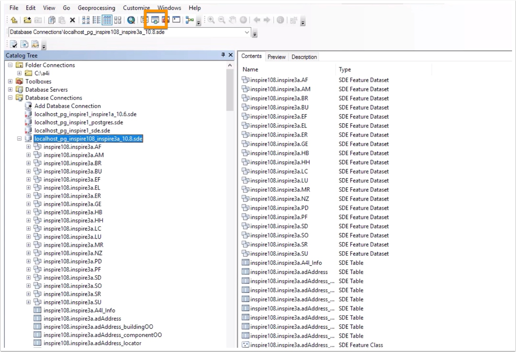Select inspire108.inspire3a.A4I_Info in tree

coord(79,310)
